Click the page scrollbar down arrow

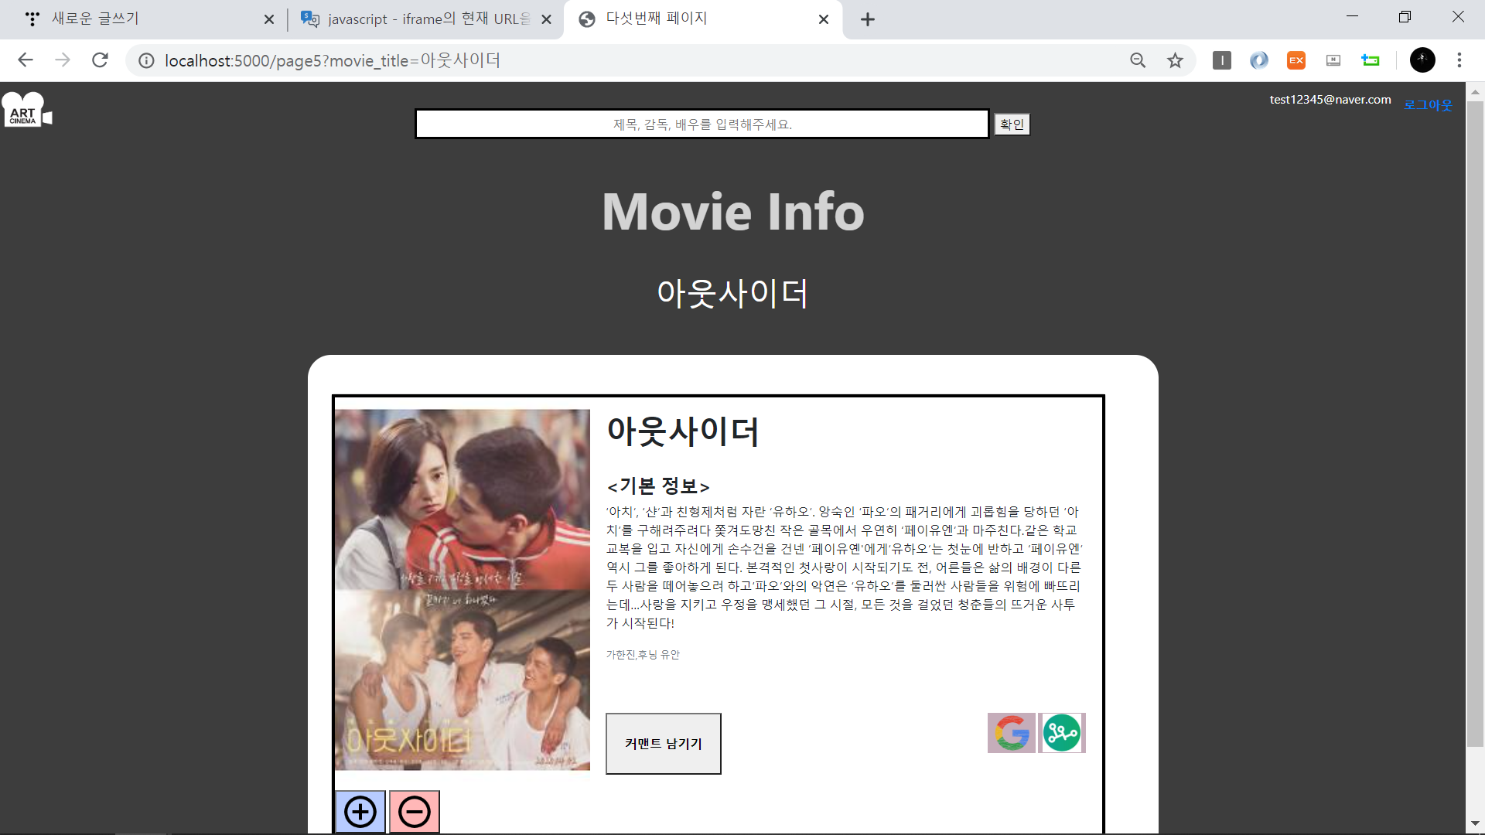(x=1474, y=823)
